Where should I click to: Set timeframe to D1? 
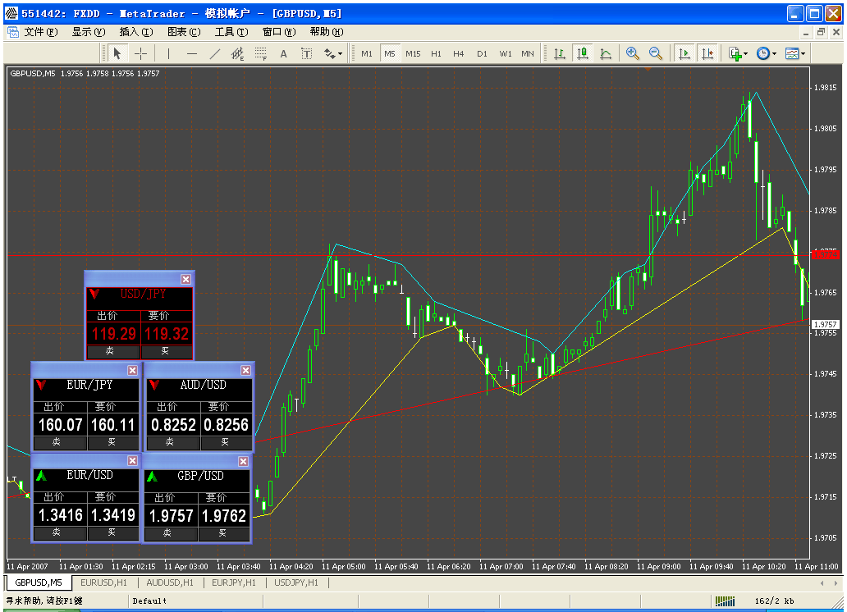point(482,53)
